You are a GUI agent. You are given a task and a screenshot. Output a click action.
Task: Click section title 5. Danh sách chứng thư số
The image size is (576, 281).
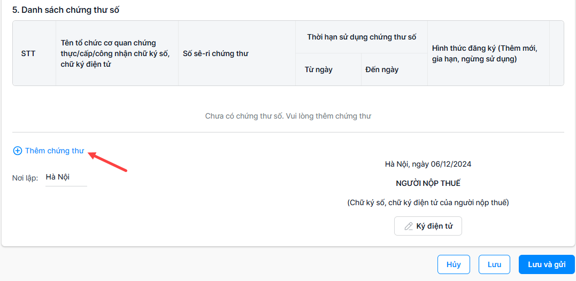pyautogui.click(x=65, y=10)
